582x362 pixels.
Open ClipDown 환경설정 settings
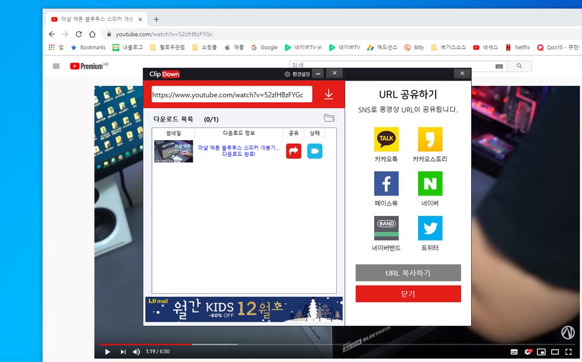[297, 74]
